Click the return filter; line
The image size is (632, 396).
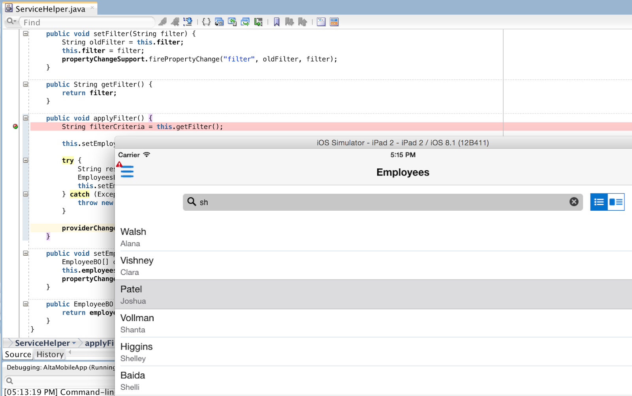[89, 93]
